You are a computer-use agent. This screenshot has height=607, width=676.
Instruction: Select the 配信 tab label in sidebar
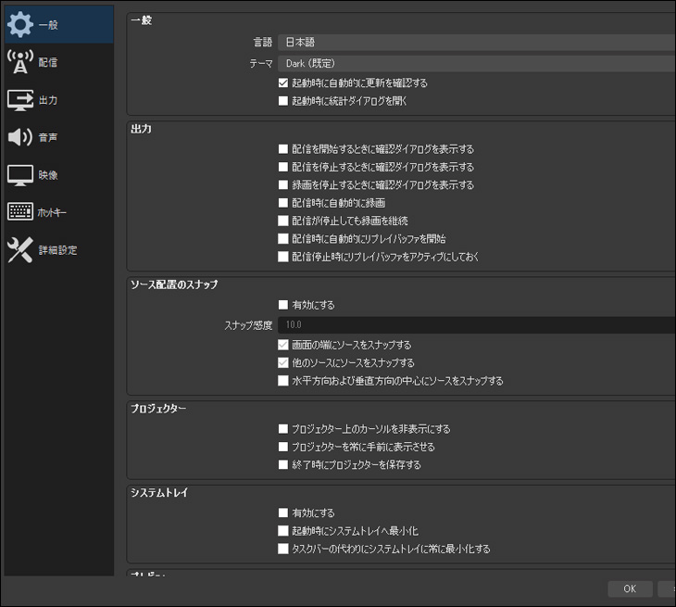pyautogui.click(x=48, y=63)
